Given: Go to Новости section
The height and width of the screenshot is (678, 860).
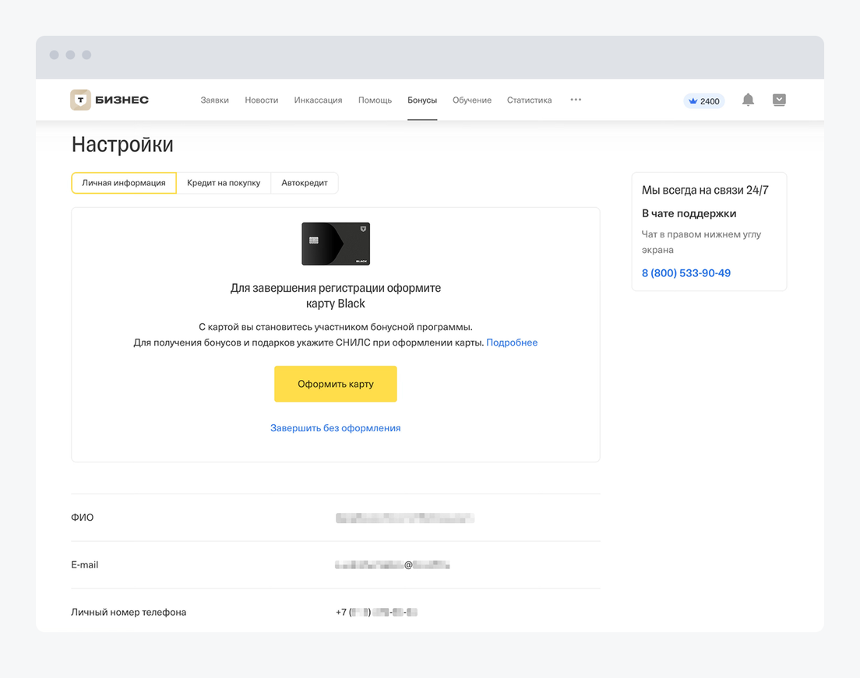Looking at the screenshot, I should [x=261, y=100].
